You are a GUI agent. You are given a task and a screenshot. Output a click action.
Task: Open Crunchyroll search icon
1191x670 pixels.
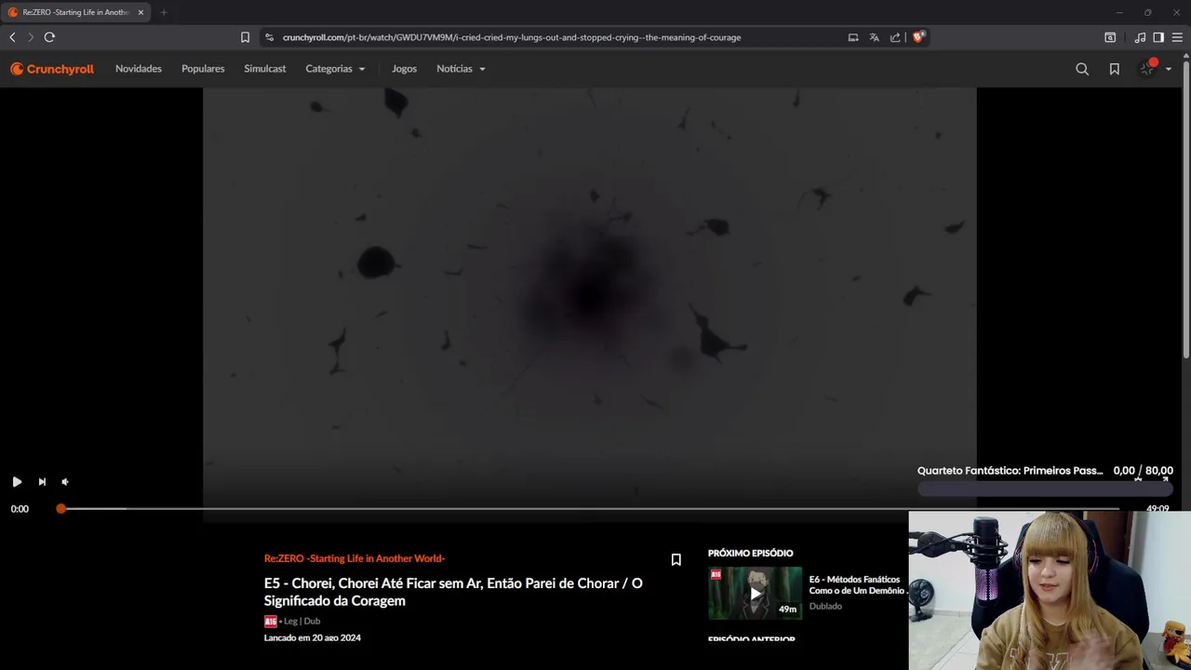[1082, 69]
